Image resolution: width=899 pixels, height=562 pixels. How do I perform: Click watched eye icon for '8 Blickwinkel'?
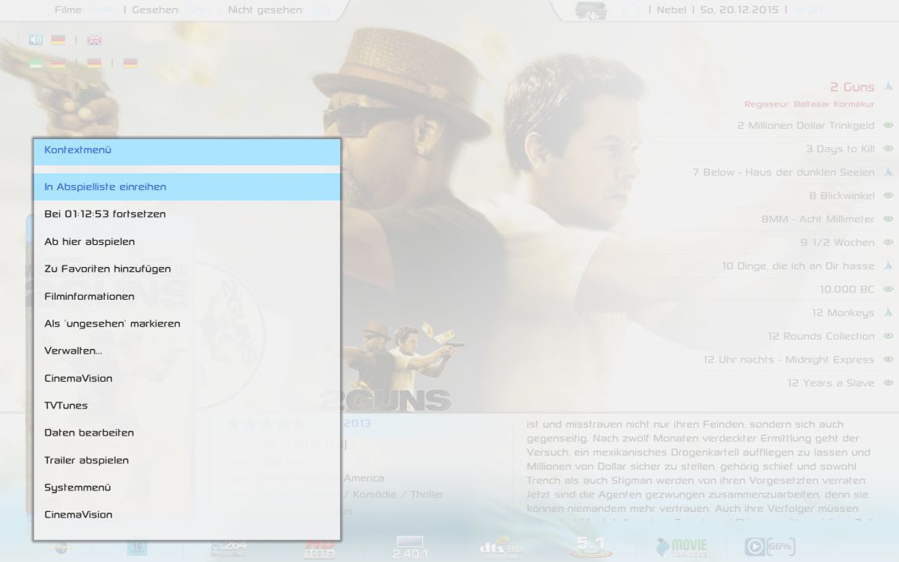pyautogui.click(x=888, y=196)
